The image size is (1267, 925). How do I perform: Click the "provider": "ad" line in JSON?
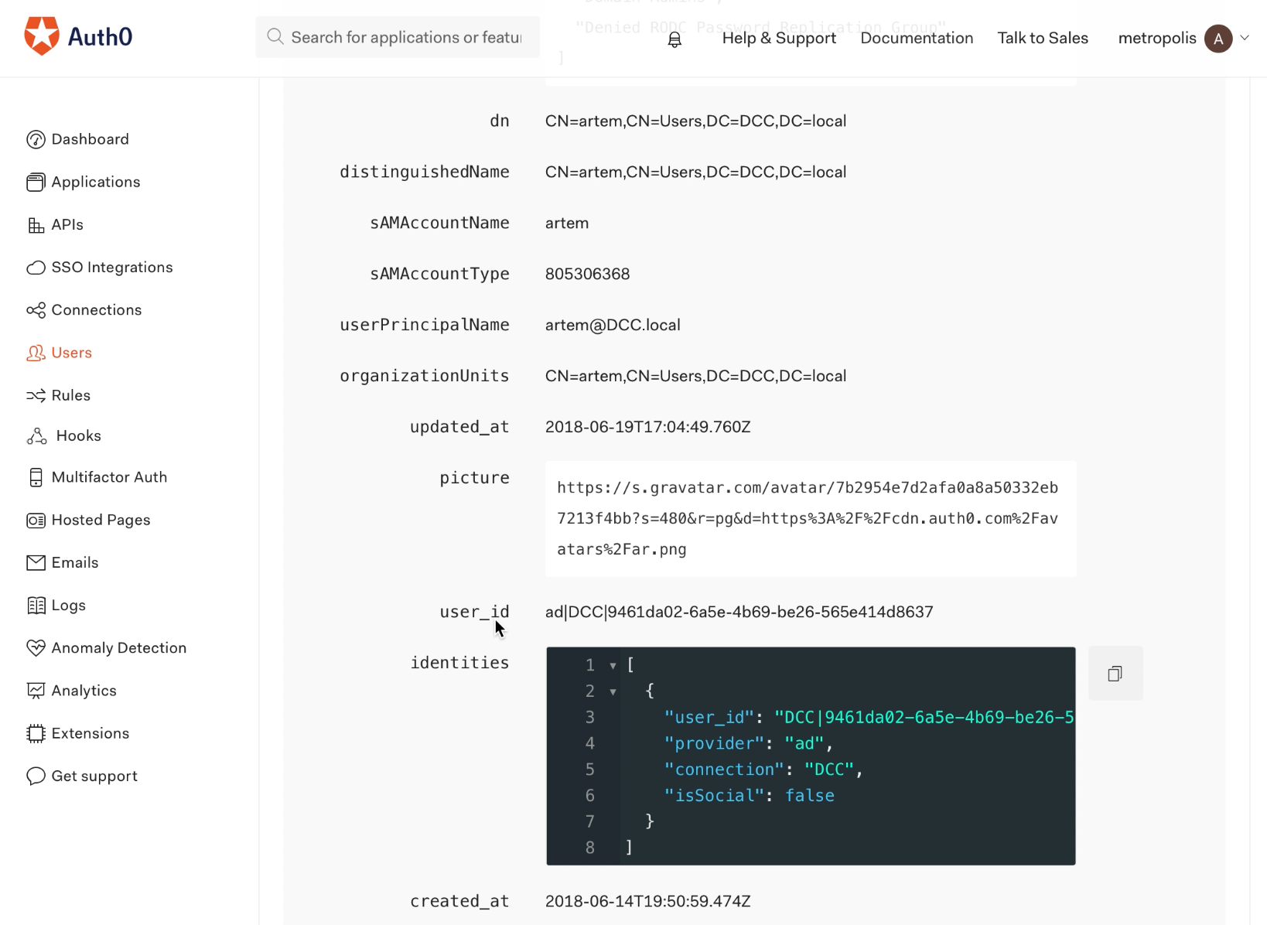click(x=748, y=743)
